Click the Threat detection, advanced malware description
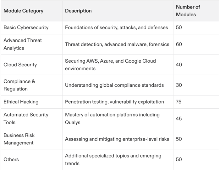This screenshot has width=220, height=170. pyautogui.click(x=117, y=44)
